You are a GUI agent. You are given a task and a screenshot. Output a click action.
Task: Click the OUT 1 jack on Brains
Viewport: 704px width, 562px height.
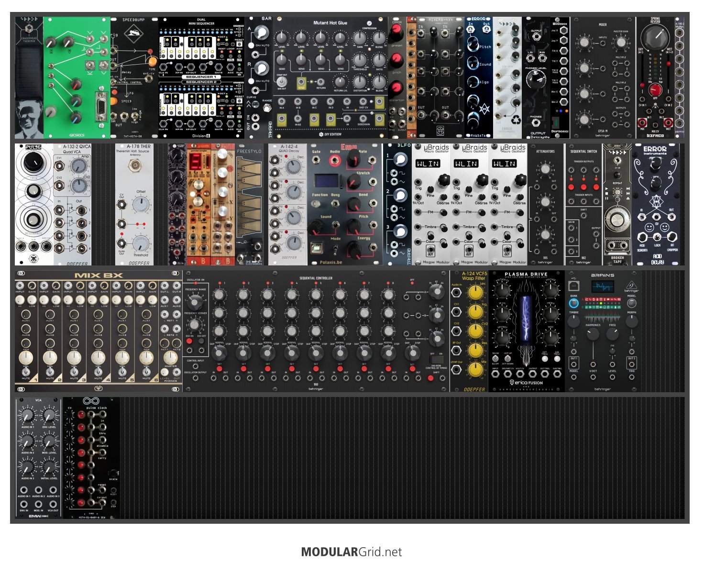coord(574,364)
